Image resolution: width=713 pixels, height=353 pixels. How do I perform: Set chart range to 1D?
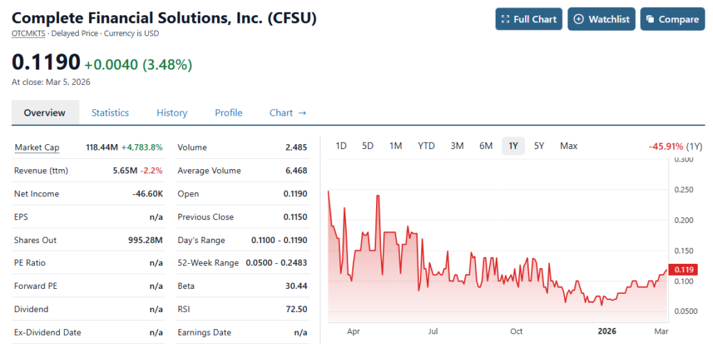pos(341,146)
